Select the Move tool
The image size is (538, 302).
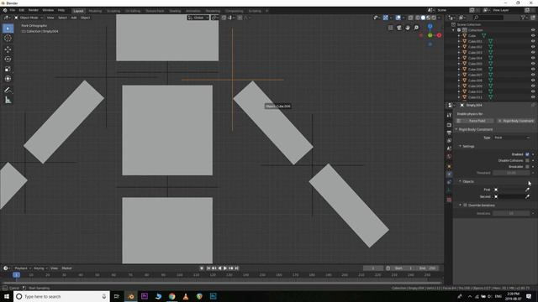(8, 49)
